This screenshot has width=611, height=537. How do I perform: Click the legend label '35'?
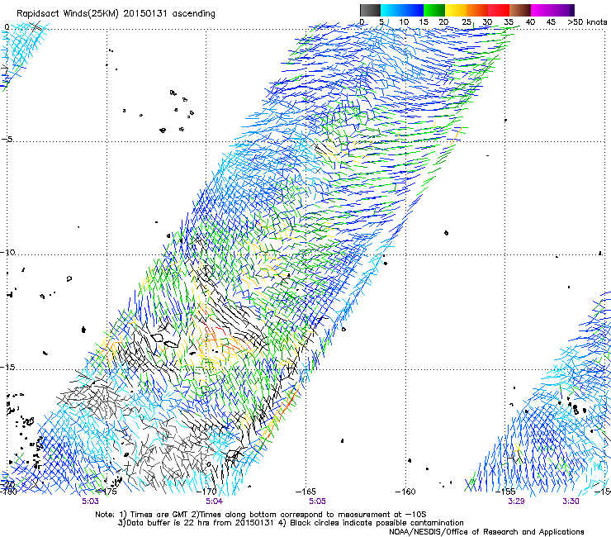click(x=509, y=22)
